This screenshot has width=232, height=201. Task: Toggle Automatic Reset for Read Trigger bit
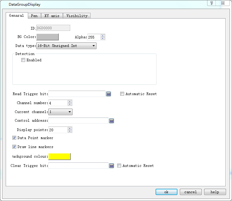point(122,94)
